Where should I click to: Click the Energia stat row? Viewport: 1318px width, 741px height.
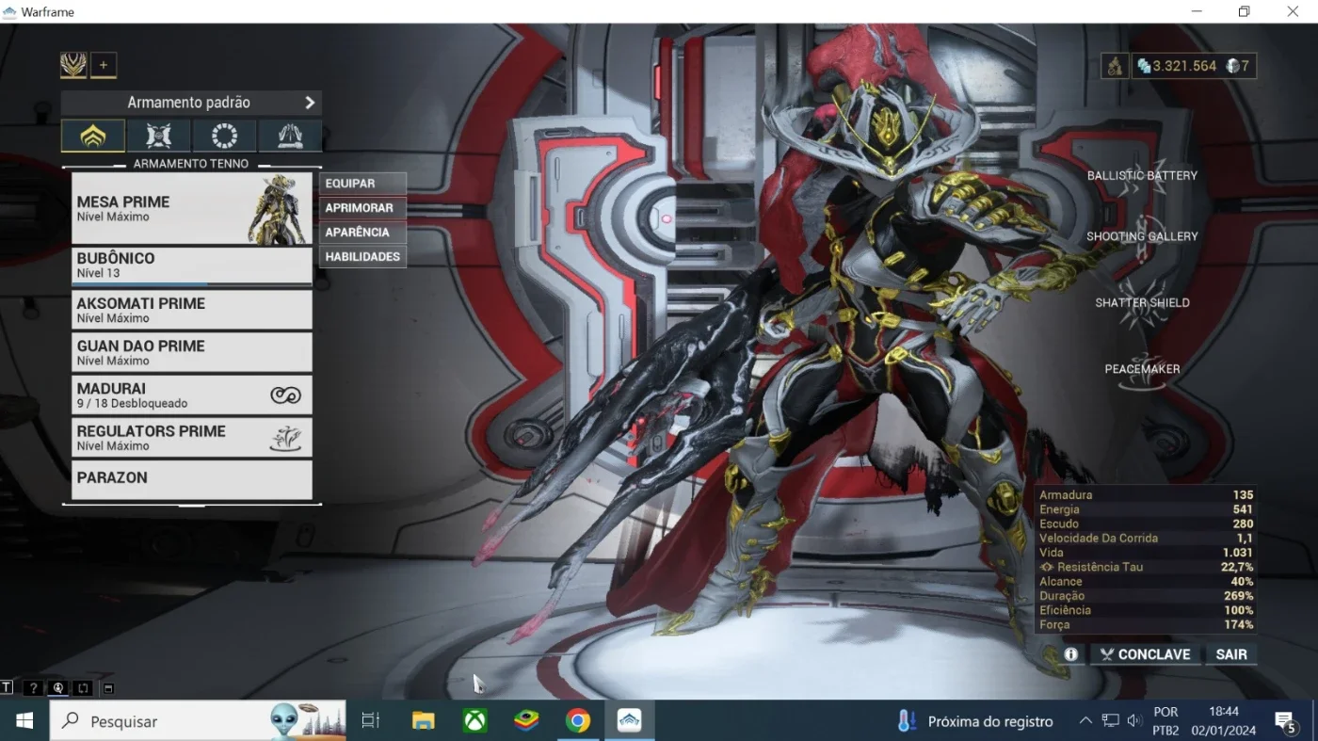click(1146, 509)
